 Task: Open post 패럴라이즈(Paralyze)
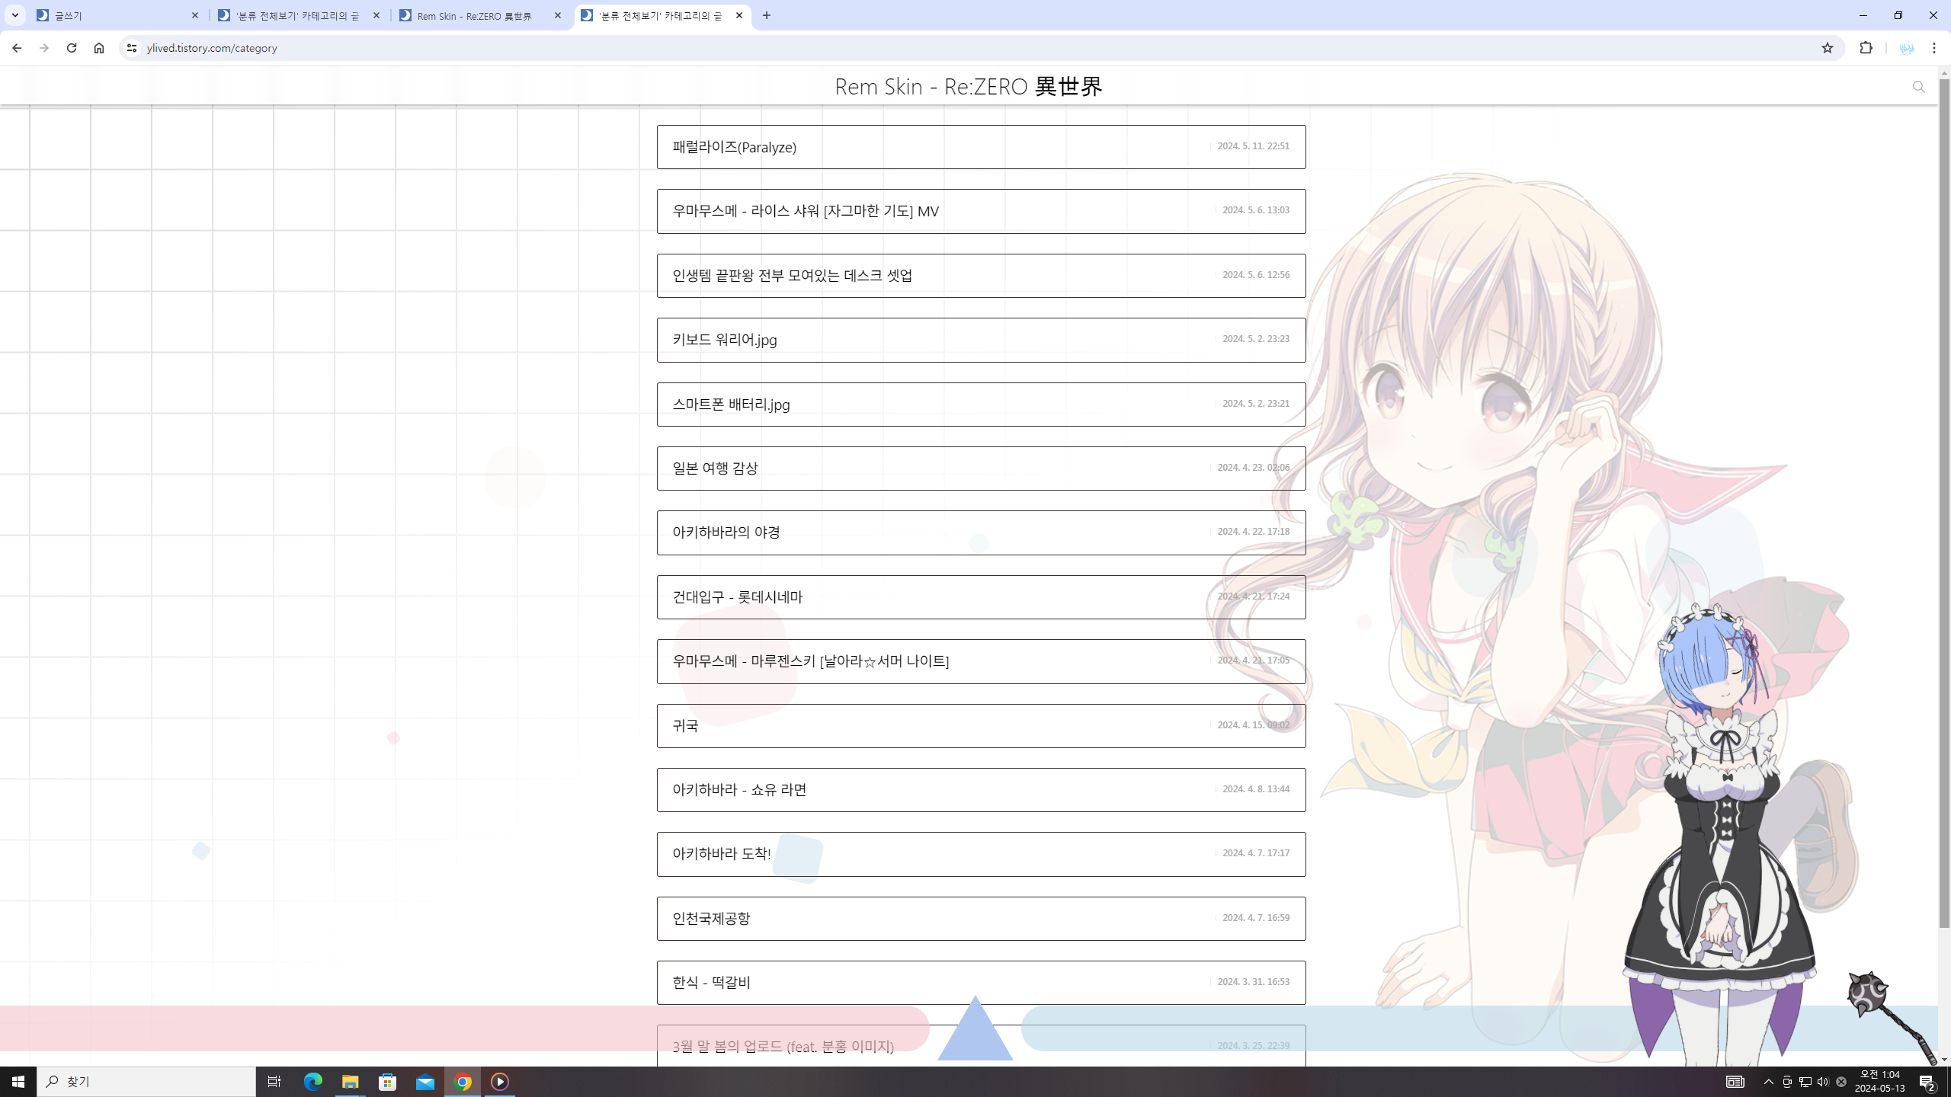click(x=734, y=147)
